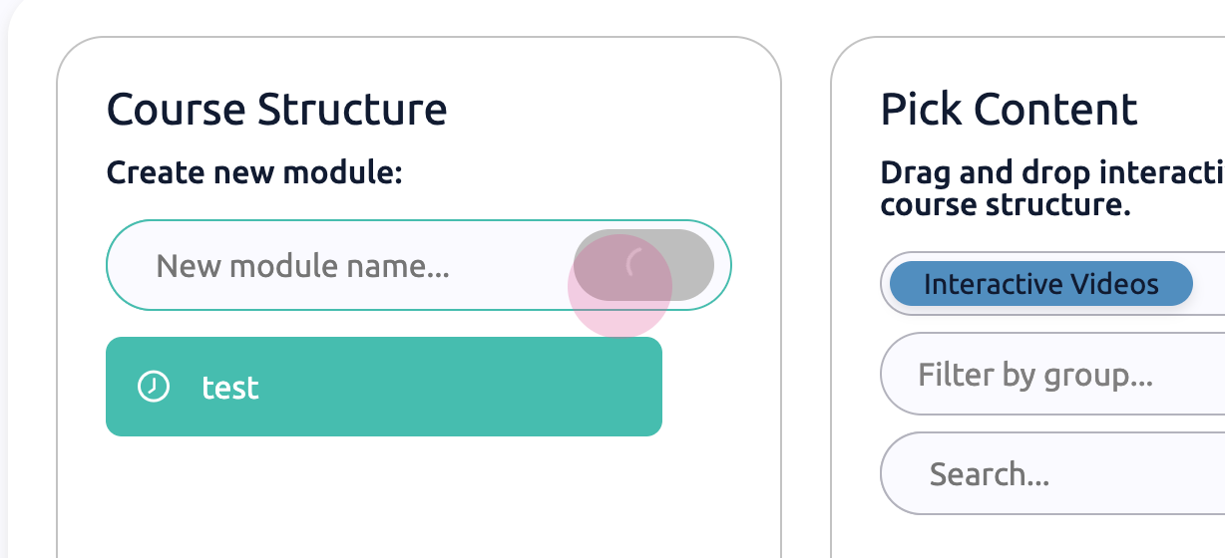Click the 'Filter by group...' placeholder text
The height and width of the screenshot is (558, 1225).
pyautogui.click(x=1035, y=375)
